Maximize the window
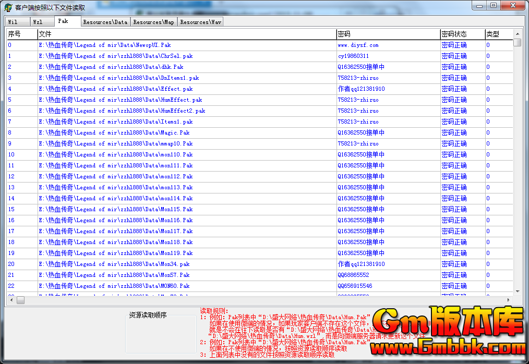Viewport: 529px width, 364px height. [492, 5]
